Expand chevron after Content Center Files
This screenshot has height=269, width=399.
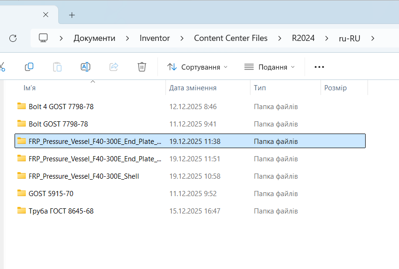pyautogui.click(x=280, y=38)
